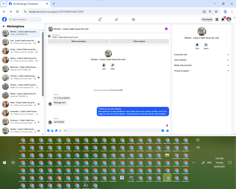
Task: Open Chrome tab search dropdown
Action: click(x=3, y=4)
